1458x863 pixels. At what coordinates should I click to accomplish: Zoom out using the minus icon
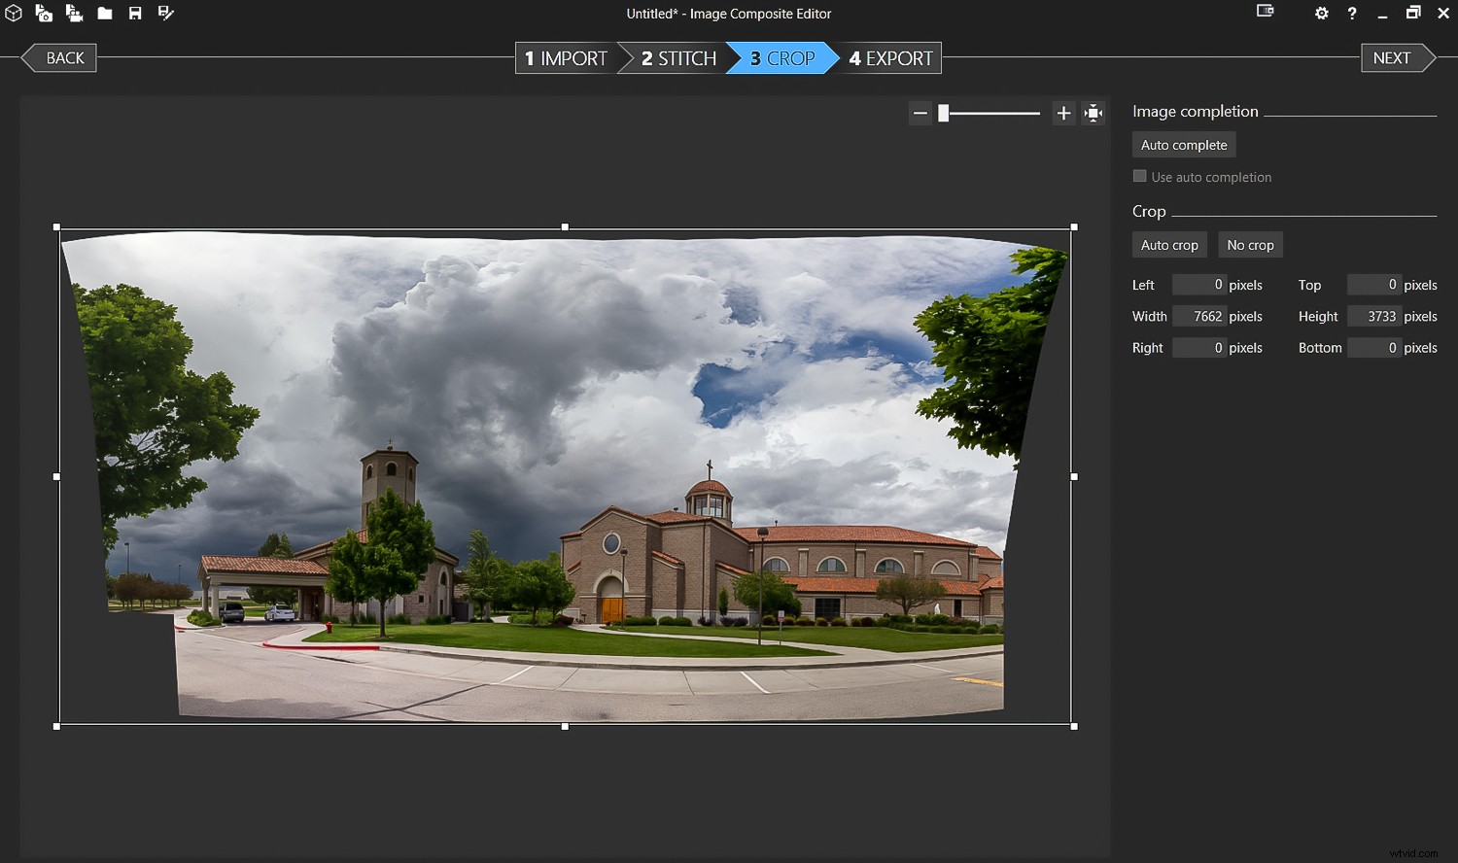pos(920,113)
